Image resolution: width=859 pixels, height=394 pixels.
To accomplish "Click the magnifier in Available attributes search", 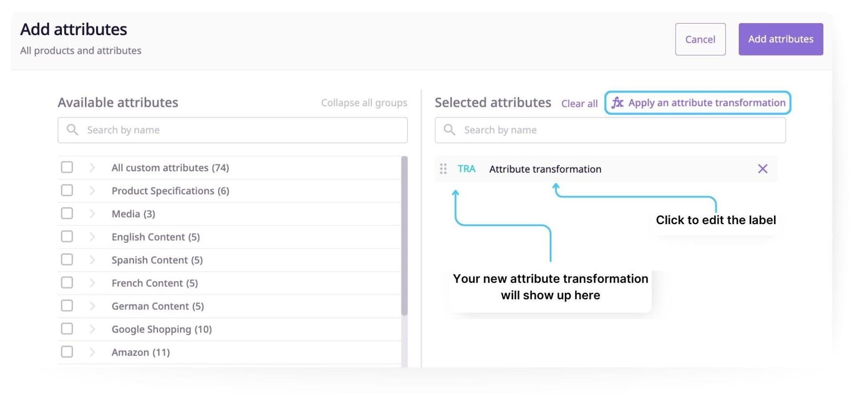I will (72, 129).
